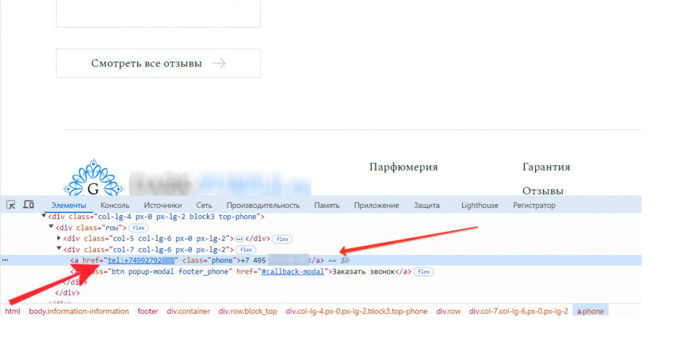673x353 pixels.
Task: Select footer in the breadcrumb bar
Action: (x=148, y=311)
